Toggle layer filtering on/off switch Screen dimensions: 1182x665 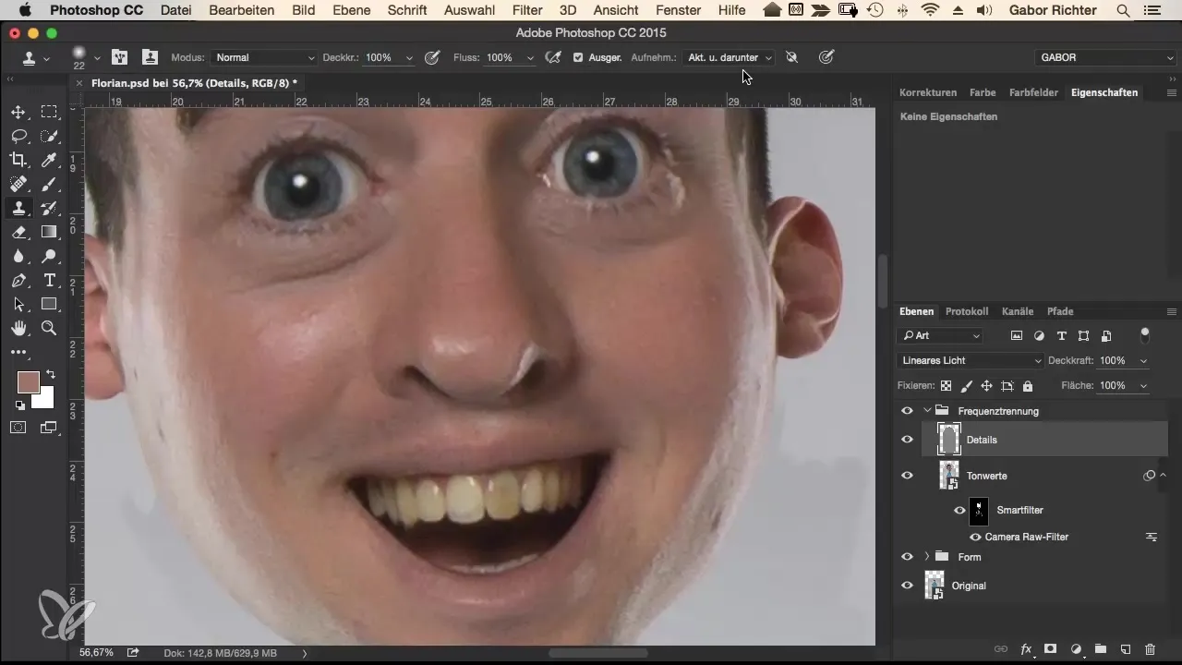1146,334
